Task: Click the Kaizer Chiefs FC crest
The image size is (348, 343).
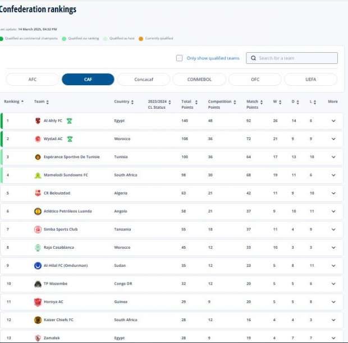Action: [x=38, y=320]
